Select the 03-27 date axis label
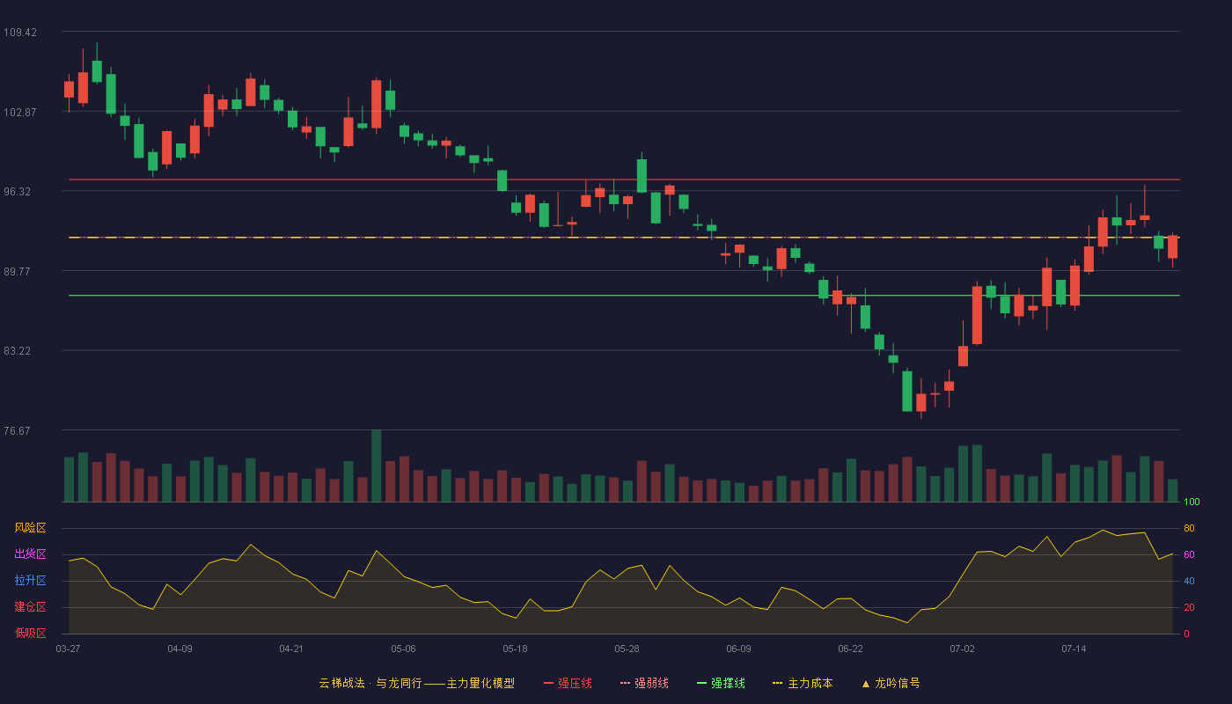Viewport: 1232px width, 704px height. (68, 649)
